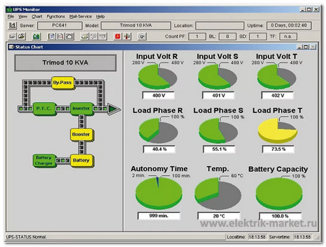Open the Functions menu
The width and height of the screenshot is (326, 247).
pos(55,16)
